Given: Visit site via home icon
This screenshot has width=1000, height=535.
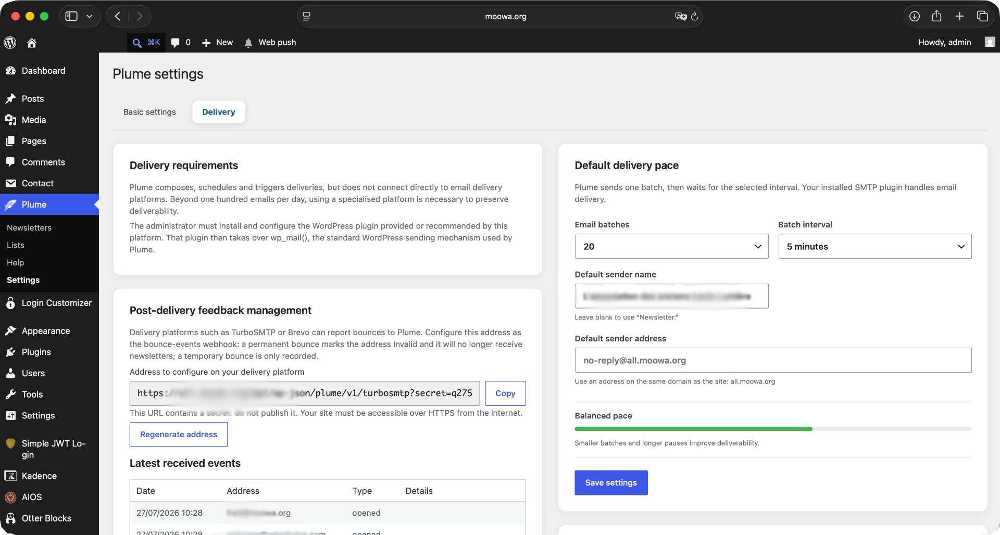Looking at the screenshot, I should [32, 43].
